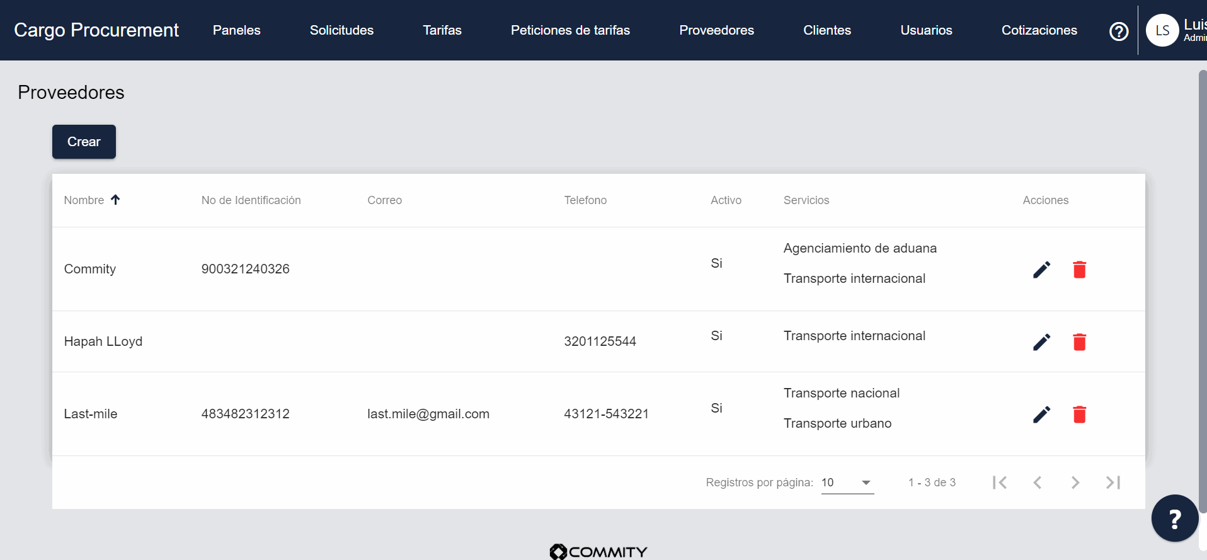This screenshot has height=560, width=1207.
Task: Open help via navbar question mark icon
Action: tap(1118, 31)
